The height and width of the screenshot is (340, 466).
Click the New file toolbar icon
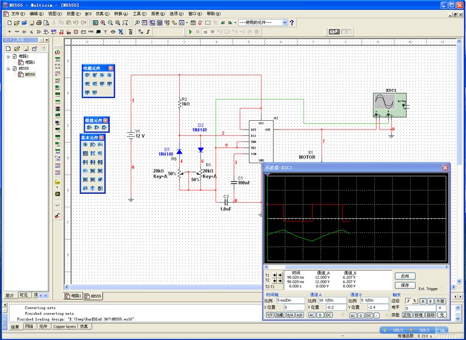[9, 23]
